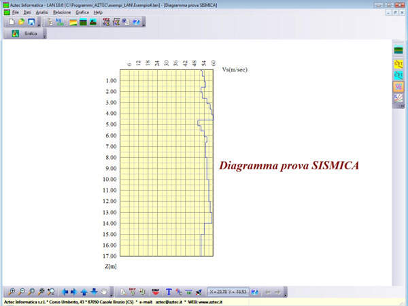
Task: Pan view up with blue arrow
Action: (x=84, y=292)
